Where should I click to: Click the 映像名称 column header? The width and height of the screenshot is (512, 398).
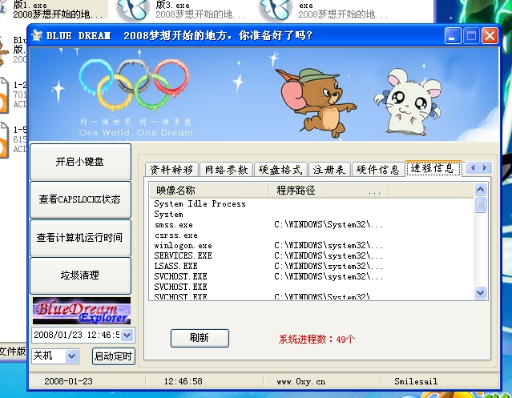coord(209,191)
